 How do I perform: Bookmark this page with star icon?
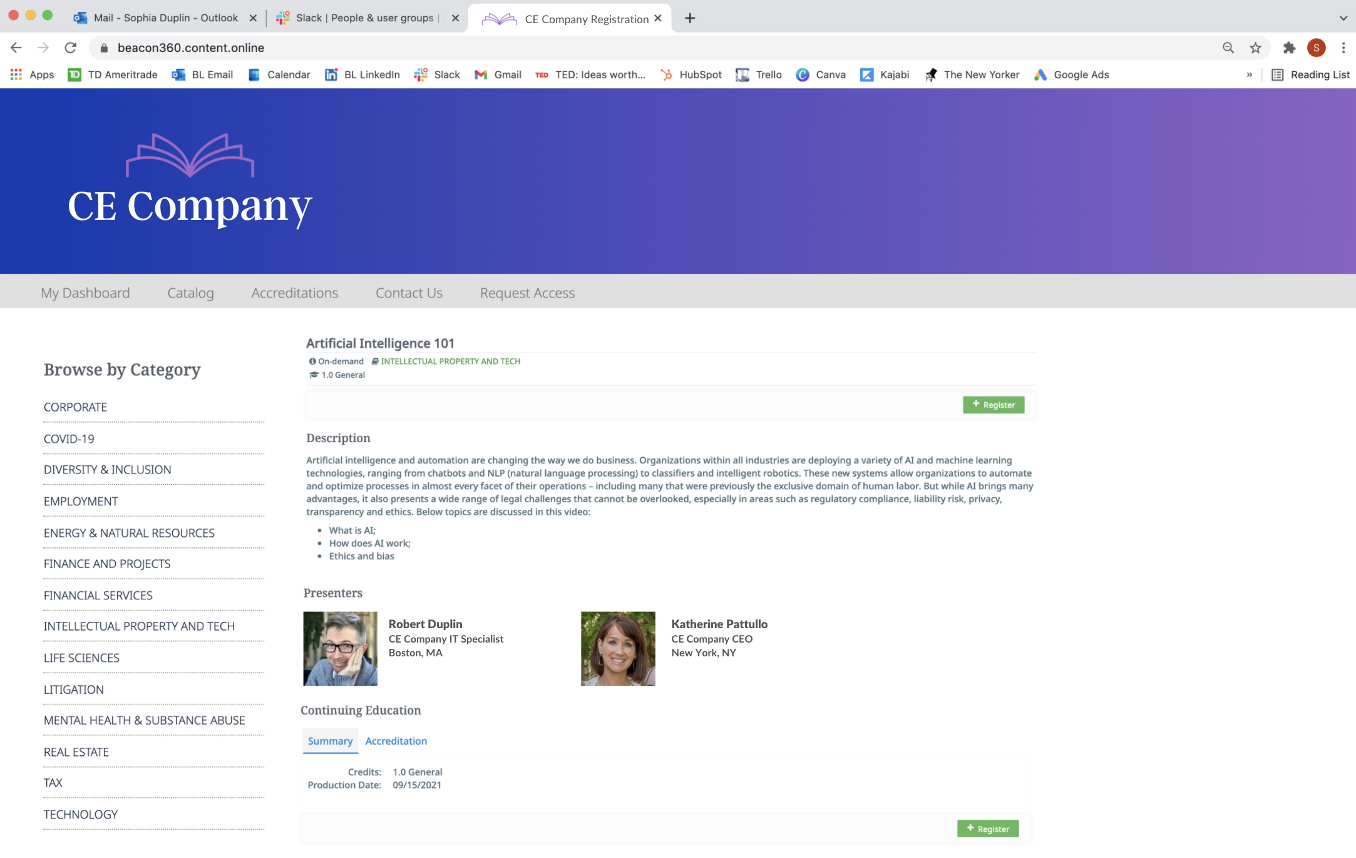pyautogui.click(x=1255, y=48)
